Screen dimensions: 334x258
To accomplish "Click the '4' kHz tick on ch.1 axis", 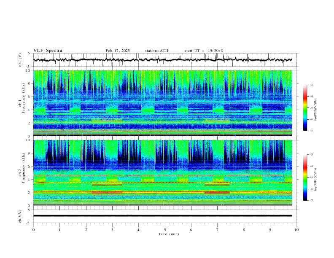I will 30,110.
